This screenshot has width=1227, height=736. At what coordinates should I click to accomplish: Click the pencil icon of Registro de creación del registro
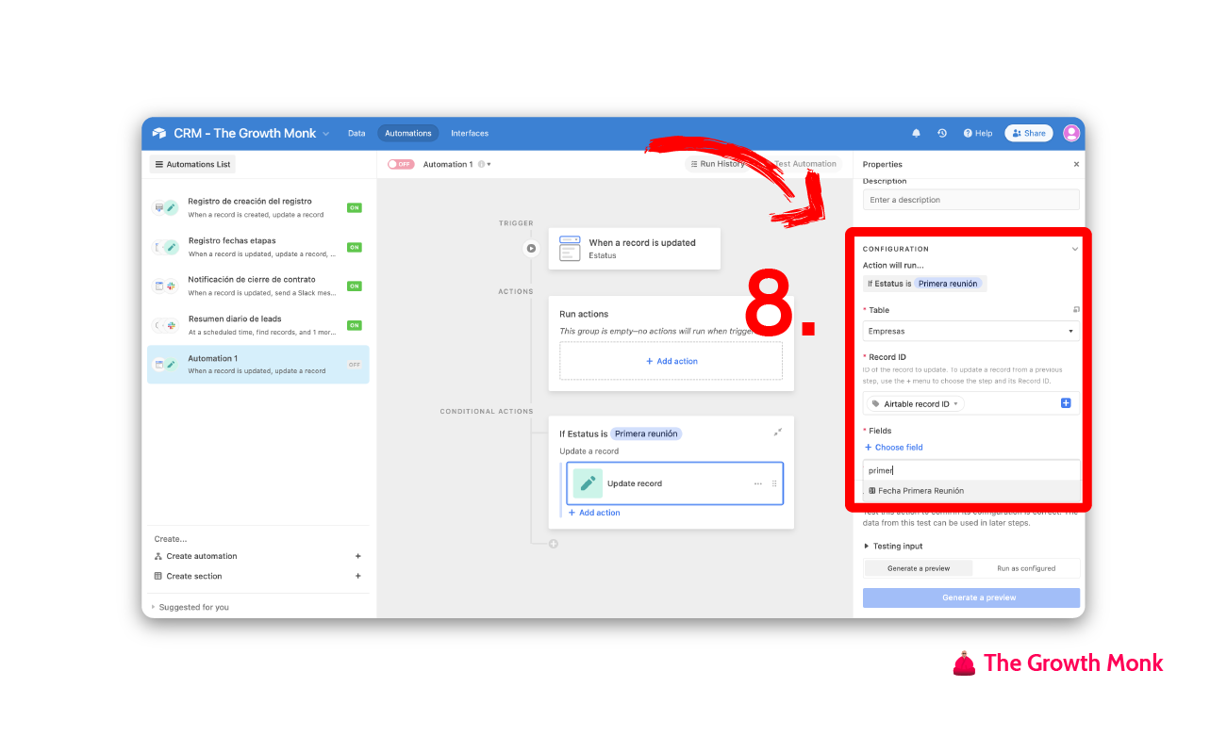(x=171, y=207)
